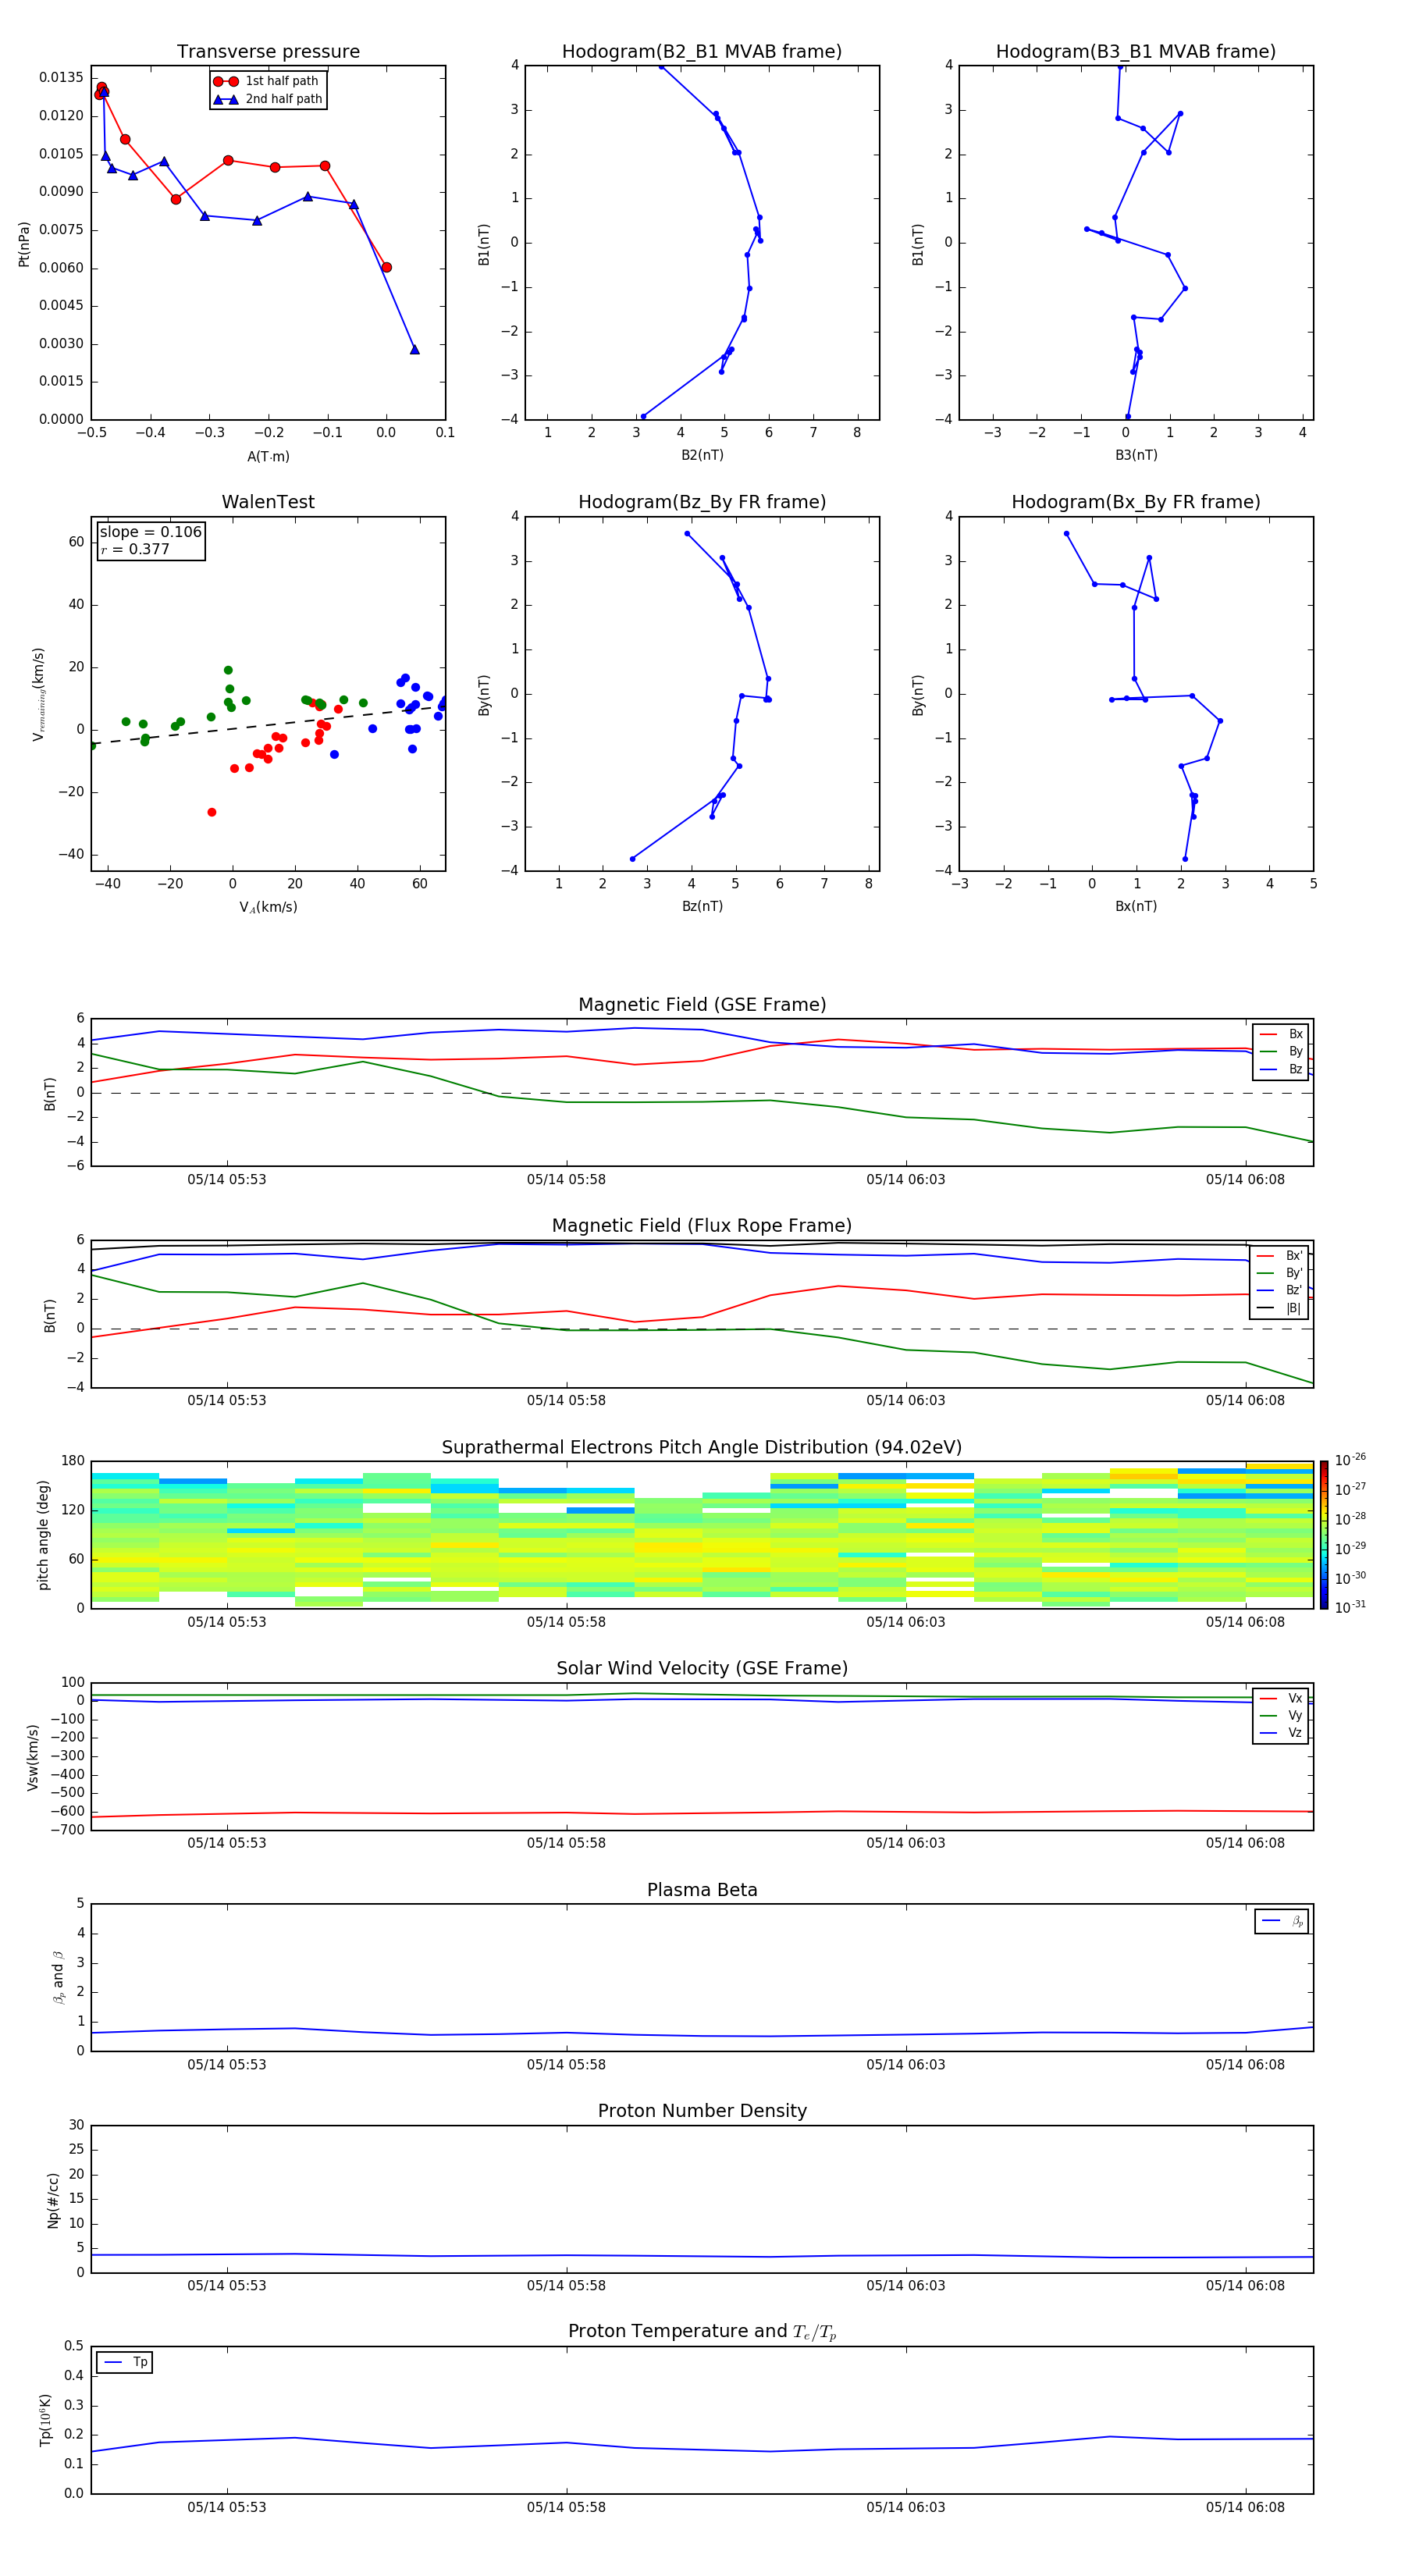Click the "r = 0.377" annotation

pyautogui.click(x=135, y=549)
